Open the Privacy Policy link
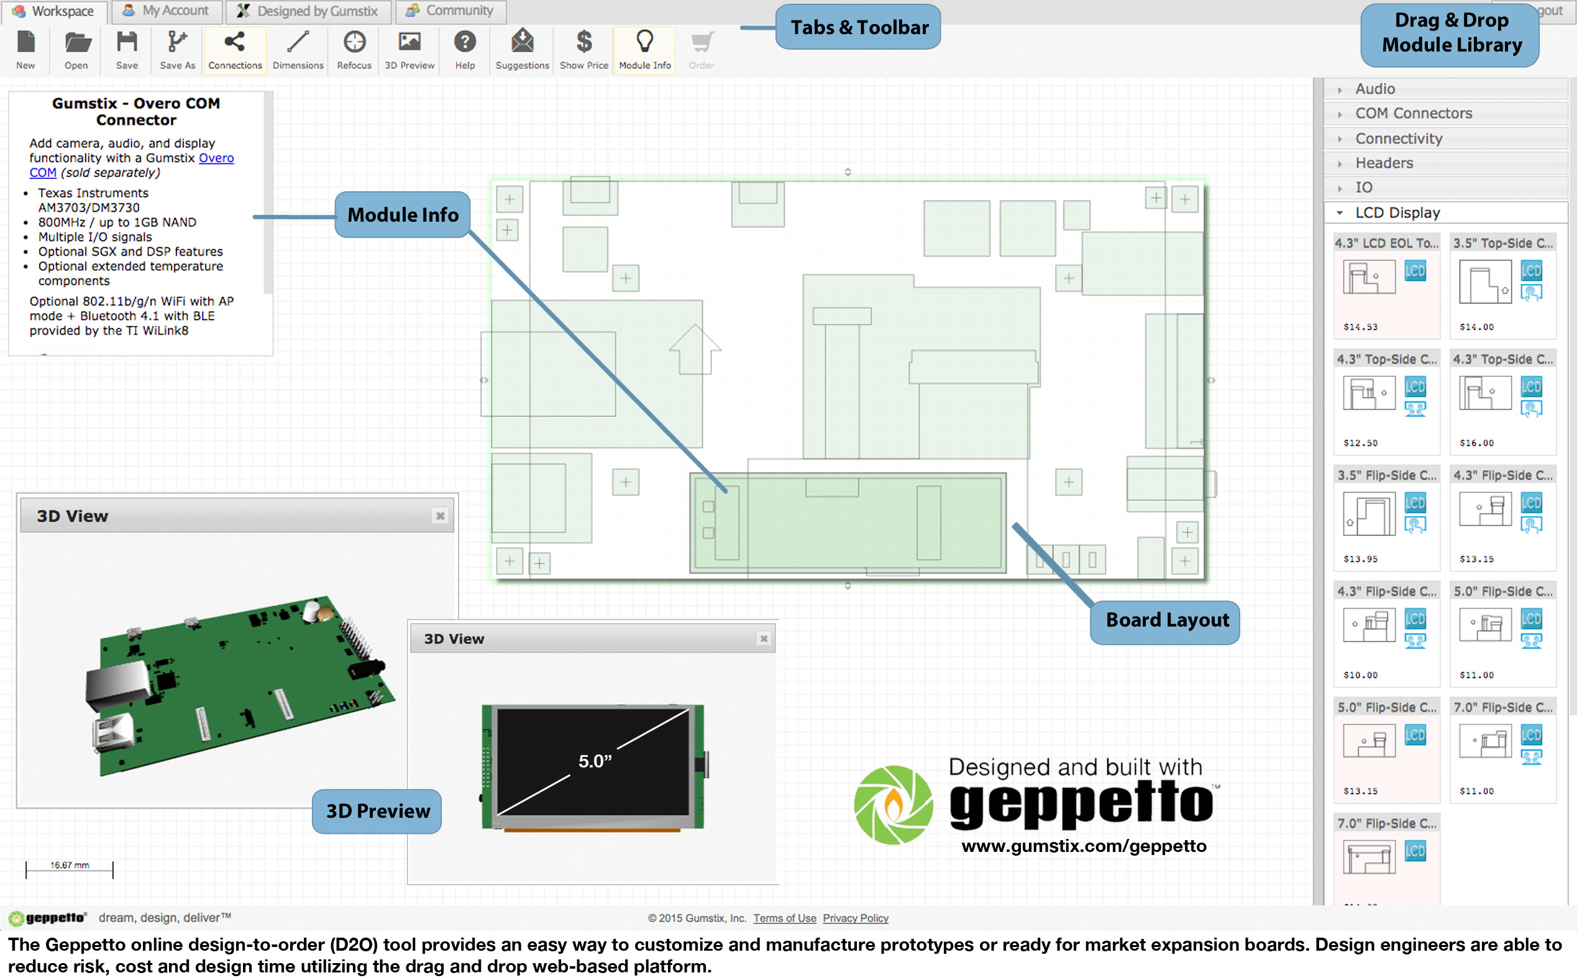 click(x=856, y=918)
